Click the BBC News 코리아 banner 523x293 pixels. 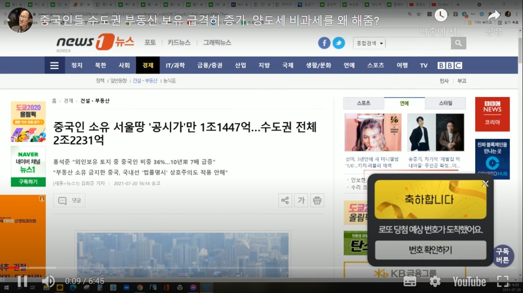[x=492, y=114]
